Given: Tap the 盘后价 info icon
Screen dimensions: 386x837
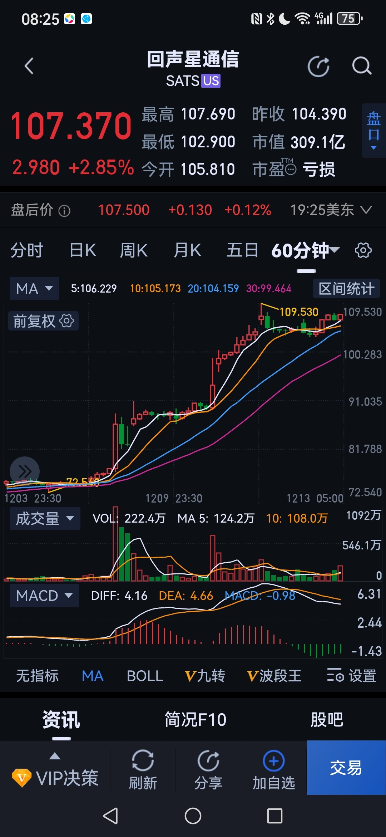Looking at the screenshot, I should [64, 211].
